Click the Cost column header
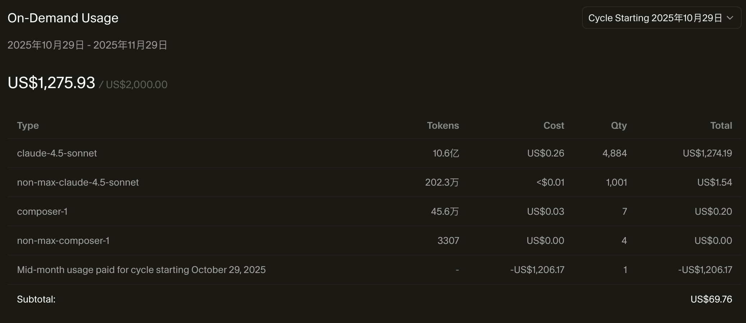Screen dimensions: 746x323 (x=554, y=126)
